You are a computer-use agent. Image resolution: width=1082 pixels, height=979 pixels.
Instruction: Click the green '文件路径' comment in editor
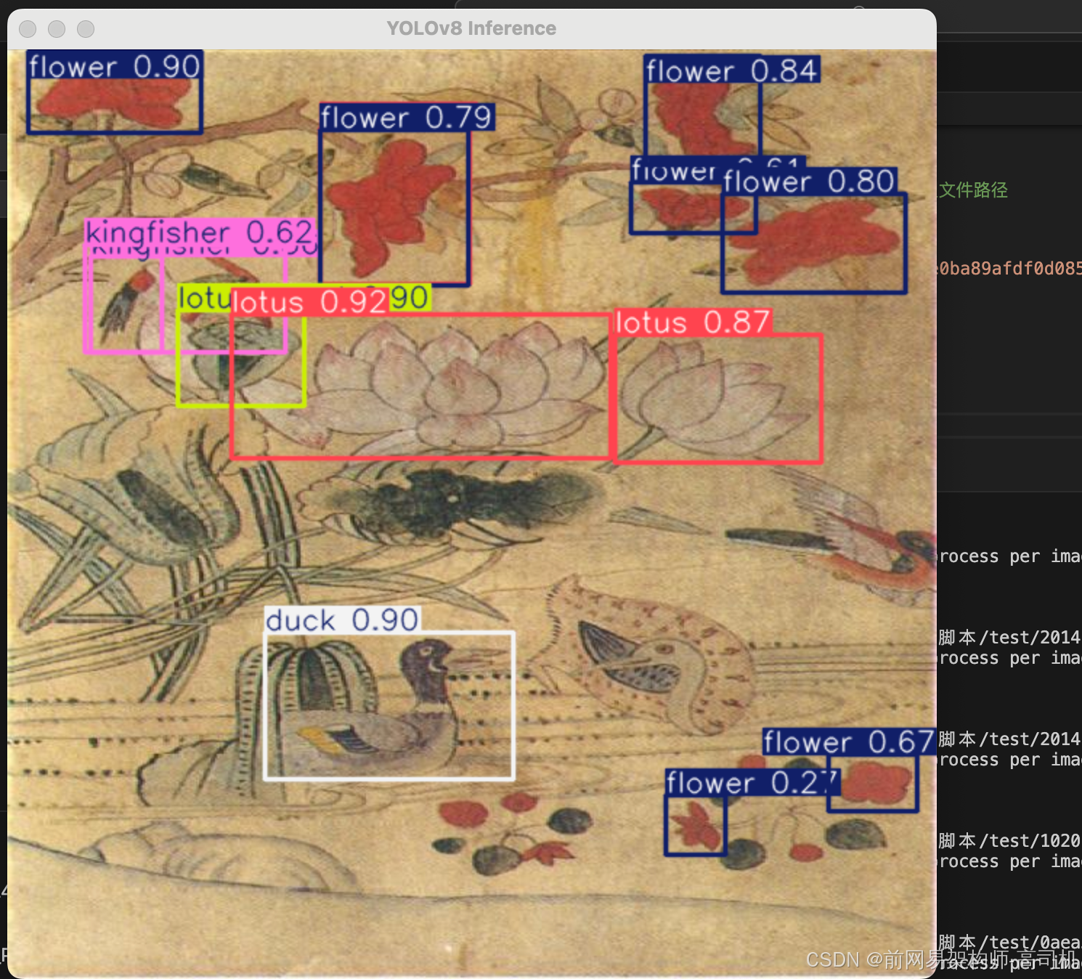[x=973, y=190]
